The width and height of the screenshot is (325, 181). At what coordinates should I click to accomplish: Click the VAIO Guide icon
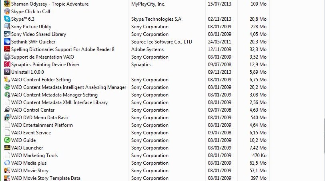[x=7, y=140]
